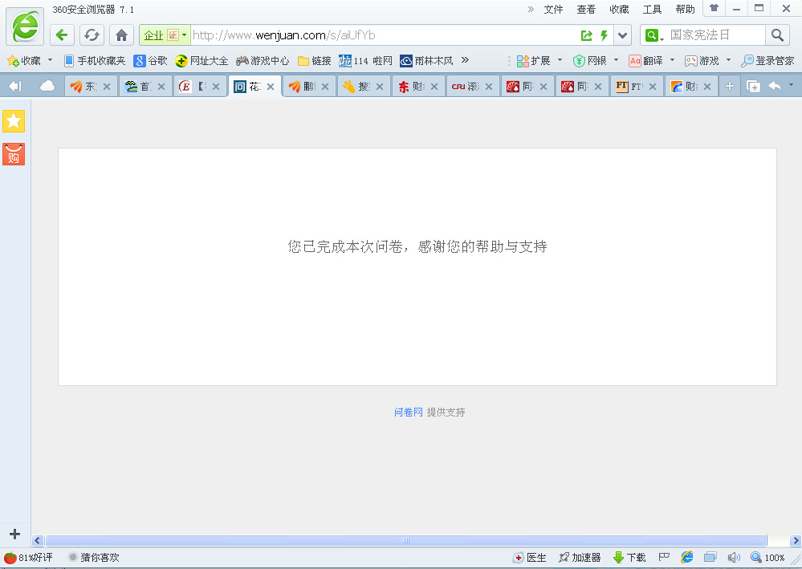The height and width of the screenshot is (569, 802).
Task: Open the 链接 bookmarks folder
Action: click(x=315, y=61)
